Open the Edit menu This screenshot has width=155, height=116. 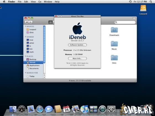pyautogui.click(x=26, y=2)
